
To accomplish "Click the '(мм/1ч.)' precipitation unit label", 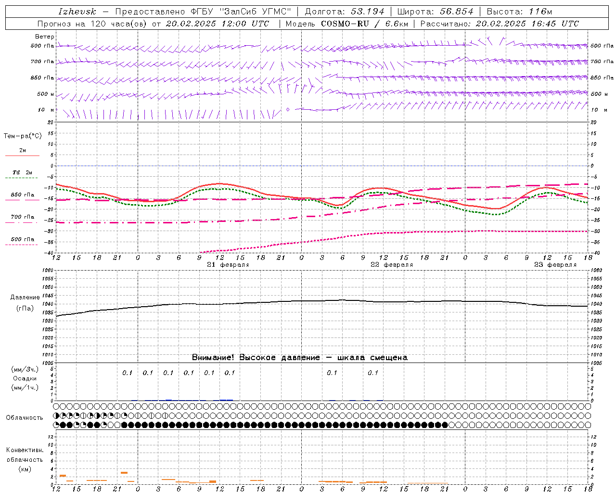I will coord(25,388).
